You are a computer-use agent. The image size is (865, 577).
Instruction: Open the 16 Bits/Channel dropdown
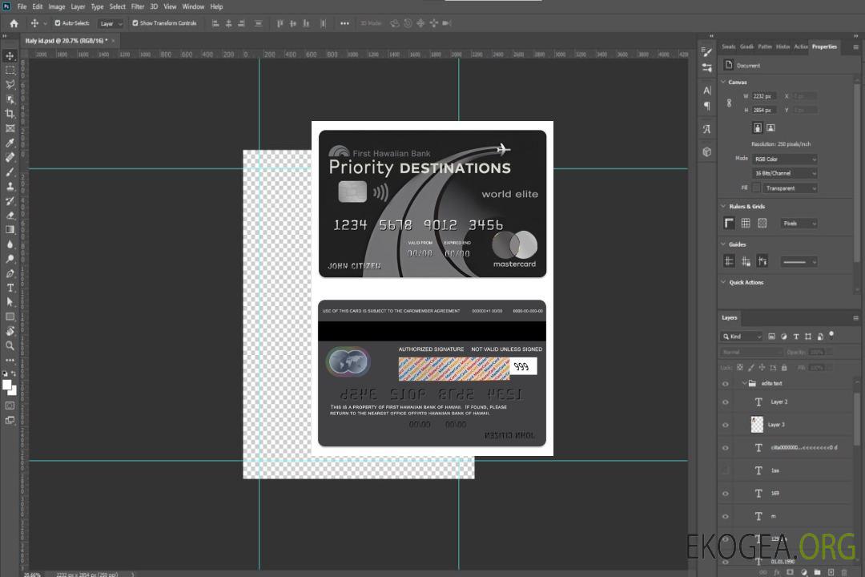(x=785, y=173)
